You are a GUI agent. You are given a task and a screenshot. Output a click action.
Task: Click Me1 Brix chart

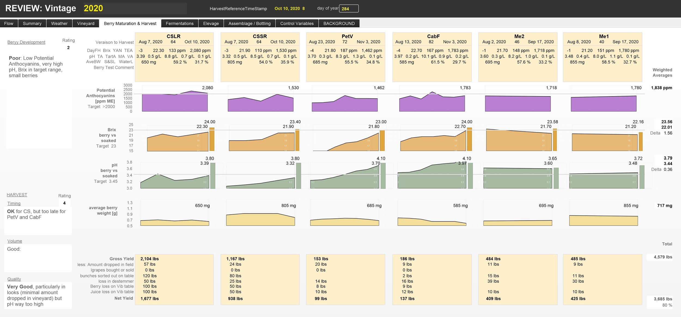605,142
